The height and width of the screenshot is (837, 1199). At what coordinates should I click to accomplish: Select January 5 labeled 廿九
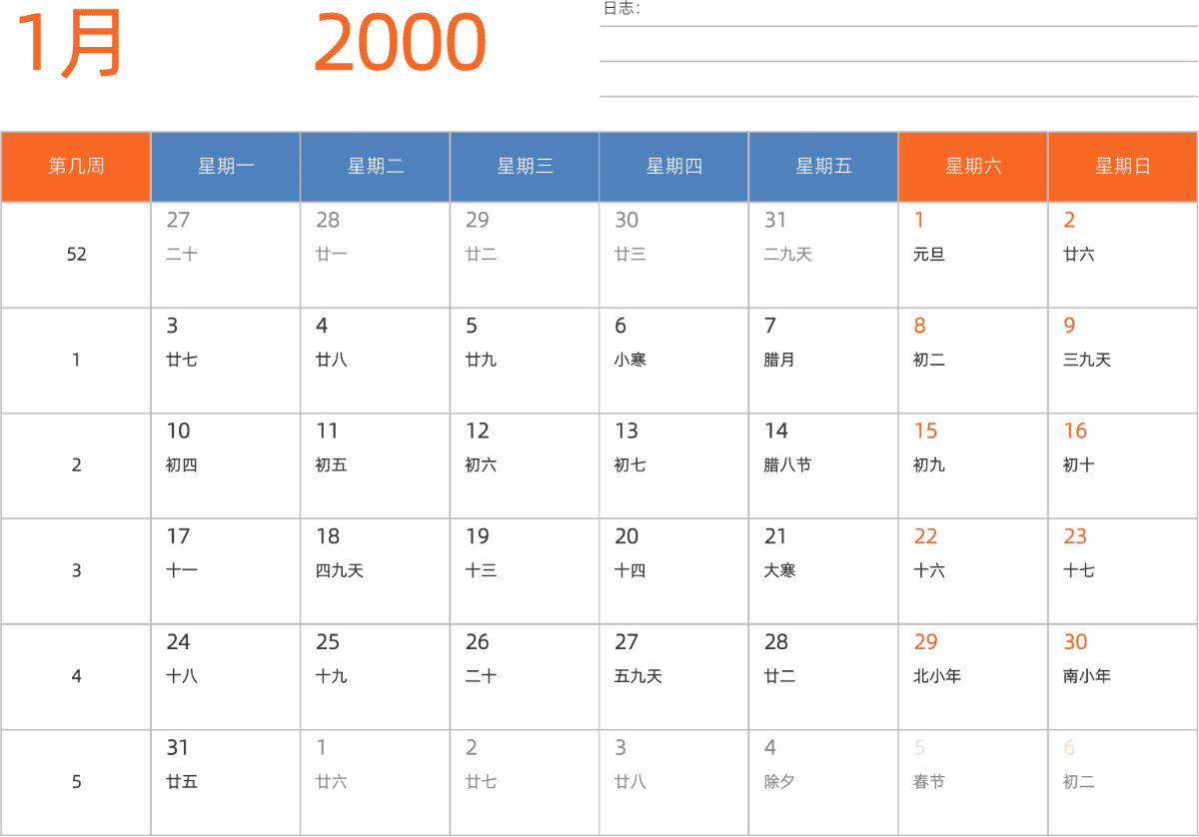pyautogui.click(x=525, y=361)
